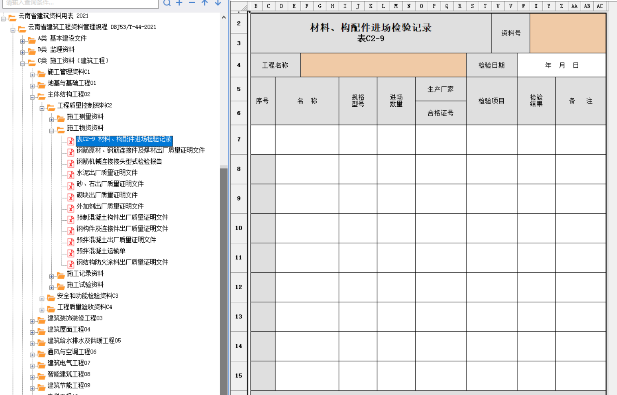
Task: Select the 建筑电气工程07 folder
Action: click(x=68, y=363)
